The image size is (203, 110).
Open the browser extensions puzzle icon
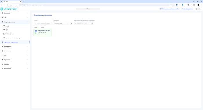[x=194, y=5]
